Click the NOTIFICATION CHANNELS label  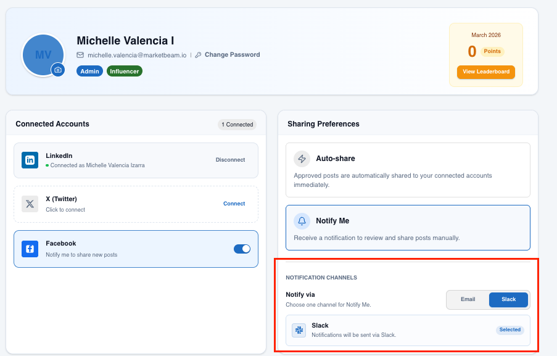[321, 278]
